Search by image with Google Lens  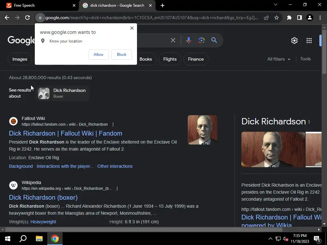point(201,40)
